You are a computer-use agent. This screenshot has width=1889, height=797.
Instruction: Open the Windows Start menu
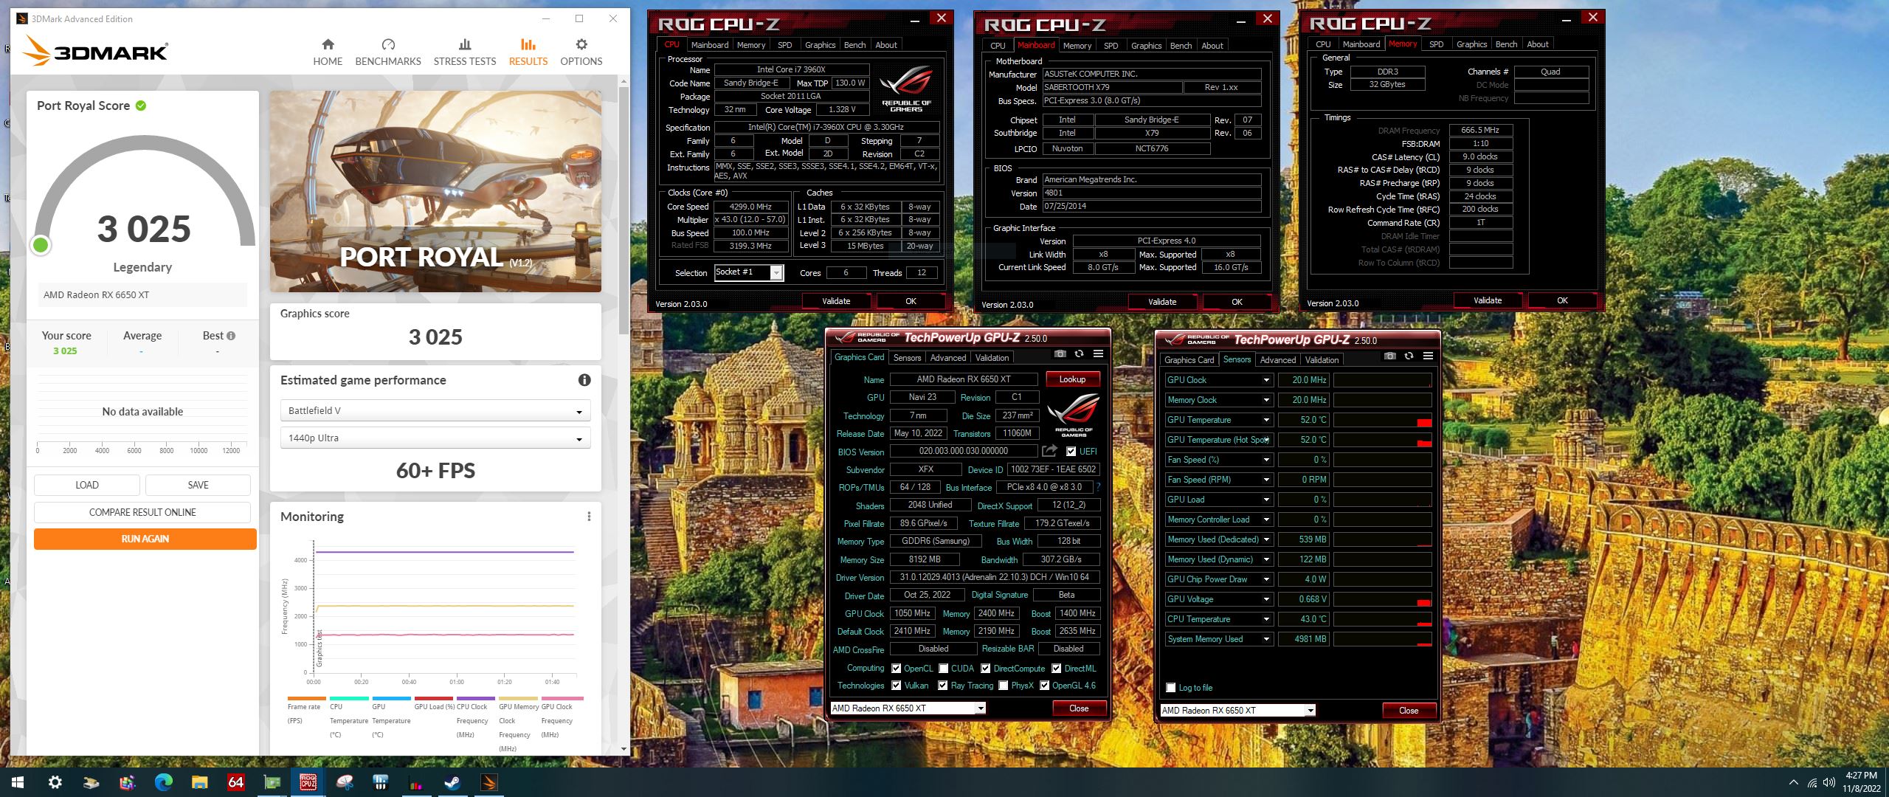18,782
